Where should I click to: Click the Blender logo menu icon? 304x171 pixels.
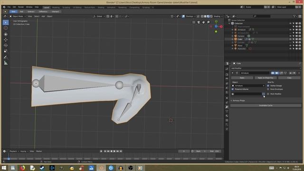point(4,7)
